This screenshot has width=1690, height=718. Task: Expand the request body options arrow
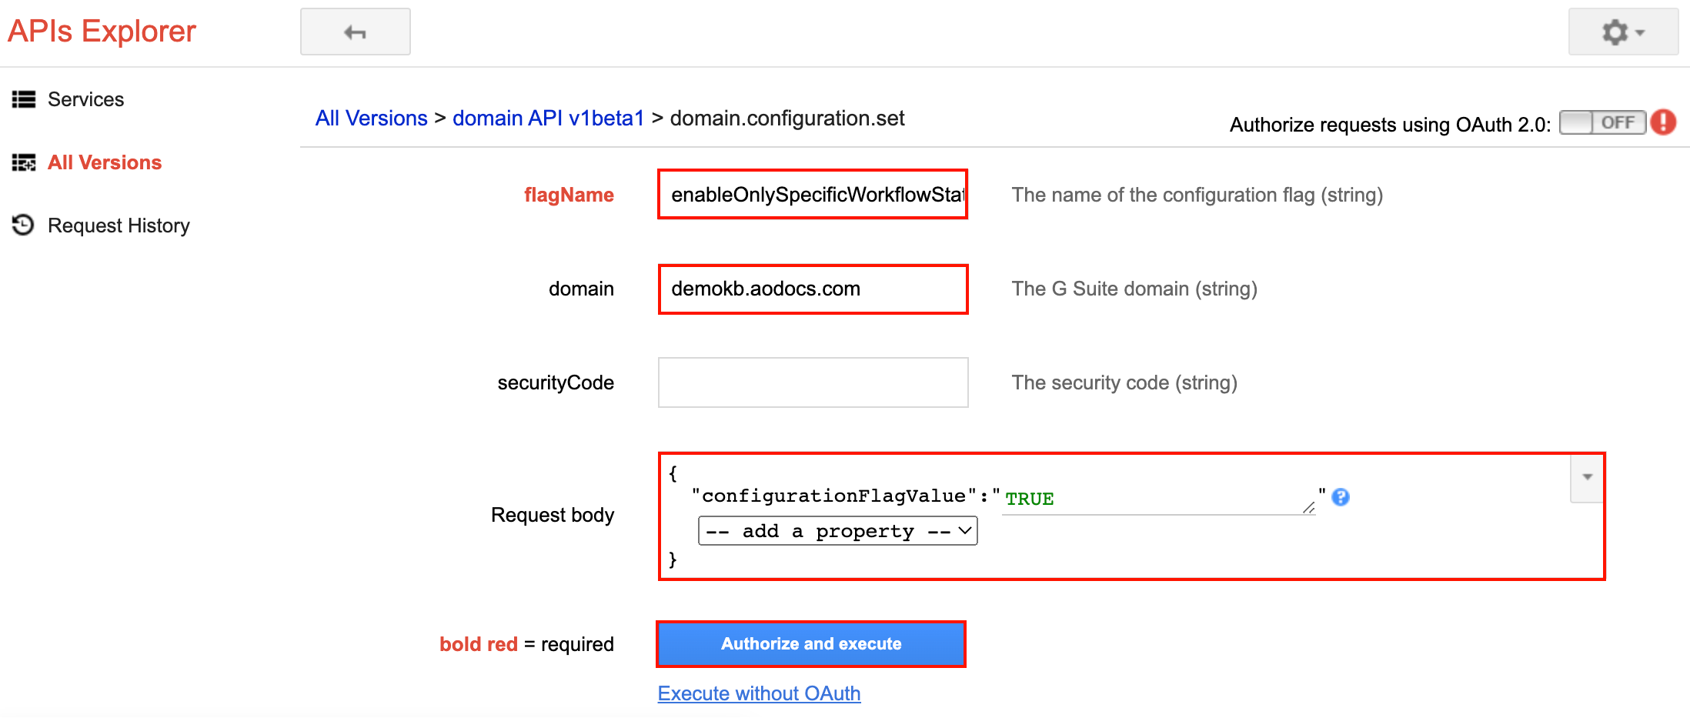point(1587,477)
